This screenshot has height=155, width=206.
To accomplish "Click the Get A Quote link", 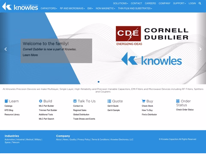I will pyautogui.click(x=113, y=106).
